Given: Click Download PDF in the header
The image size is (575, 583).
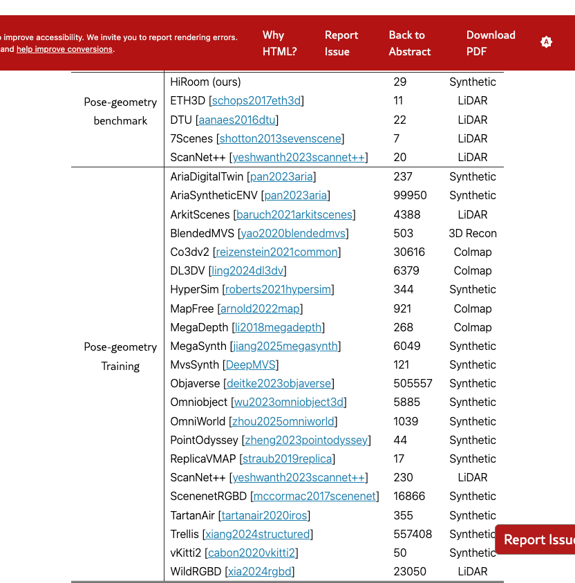Looking at the screenshot, I should [491, 43].
